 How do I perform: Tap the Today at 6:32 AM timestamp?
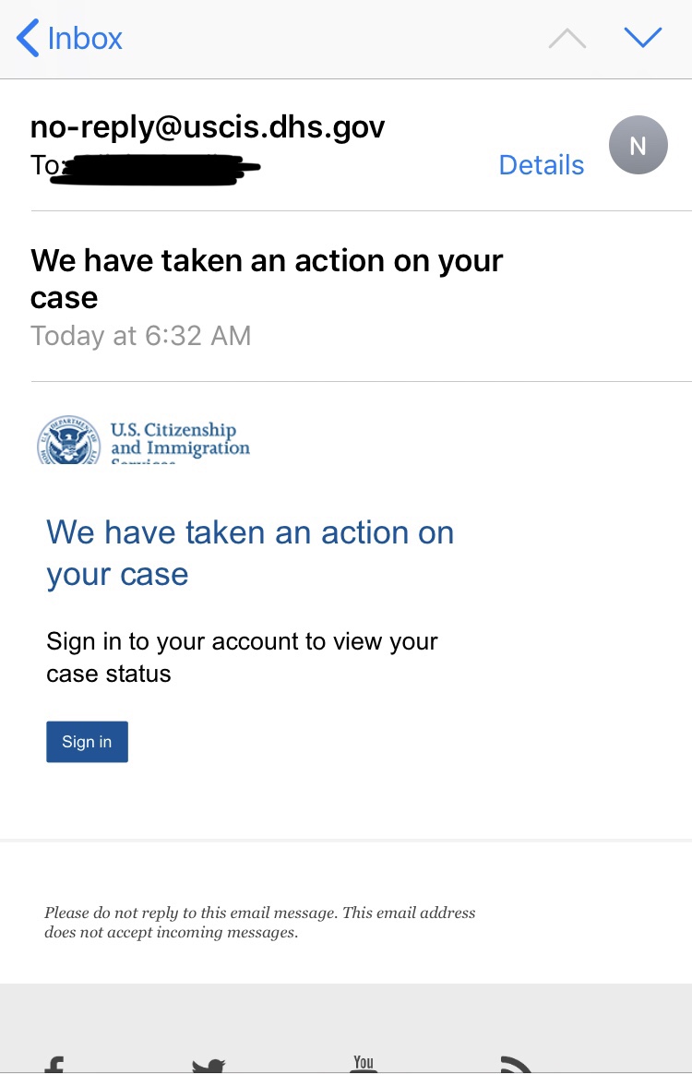click(140, 336)
